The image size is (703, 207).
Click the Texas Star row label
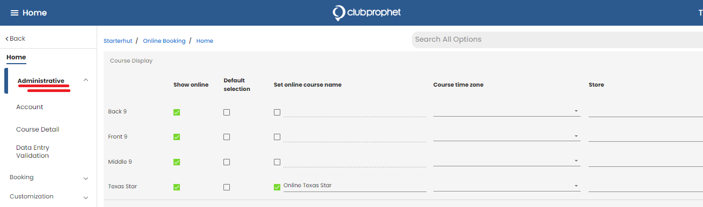122,187
